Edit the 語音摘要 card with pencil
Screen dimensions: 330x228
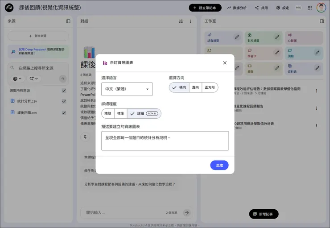pos(237,37)
